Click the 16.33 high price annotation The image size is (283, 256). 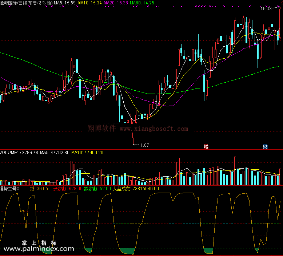[x=266, y=8]
